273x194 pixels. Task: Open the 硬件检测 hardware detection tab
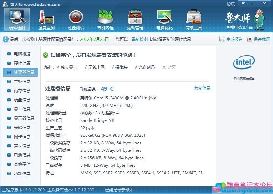click(x=17, y=19)
